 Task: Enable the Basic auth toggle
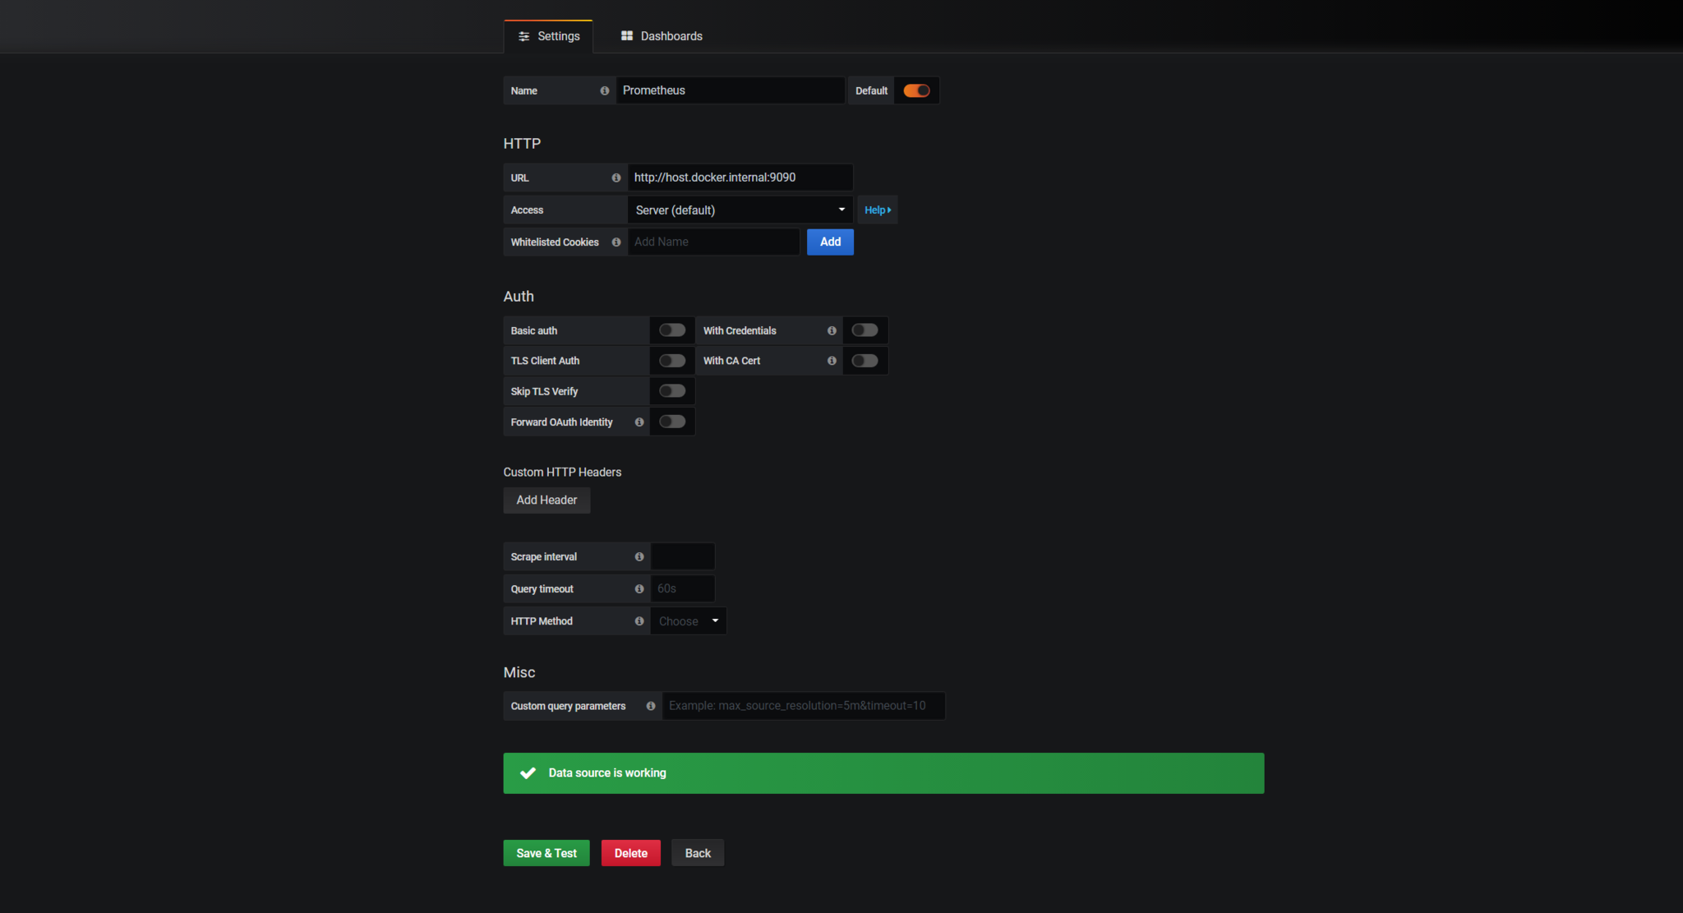tap(671, 330)
